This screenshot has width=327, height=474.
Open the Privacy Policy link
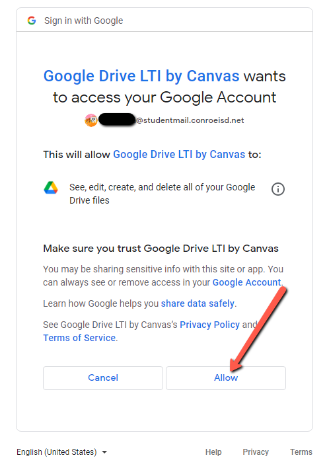click(209, 325)
